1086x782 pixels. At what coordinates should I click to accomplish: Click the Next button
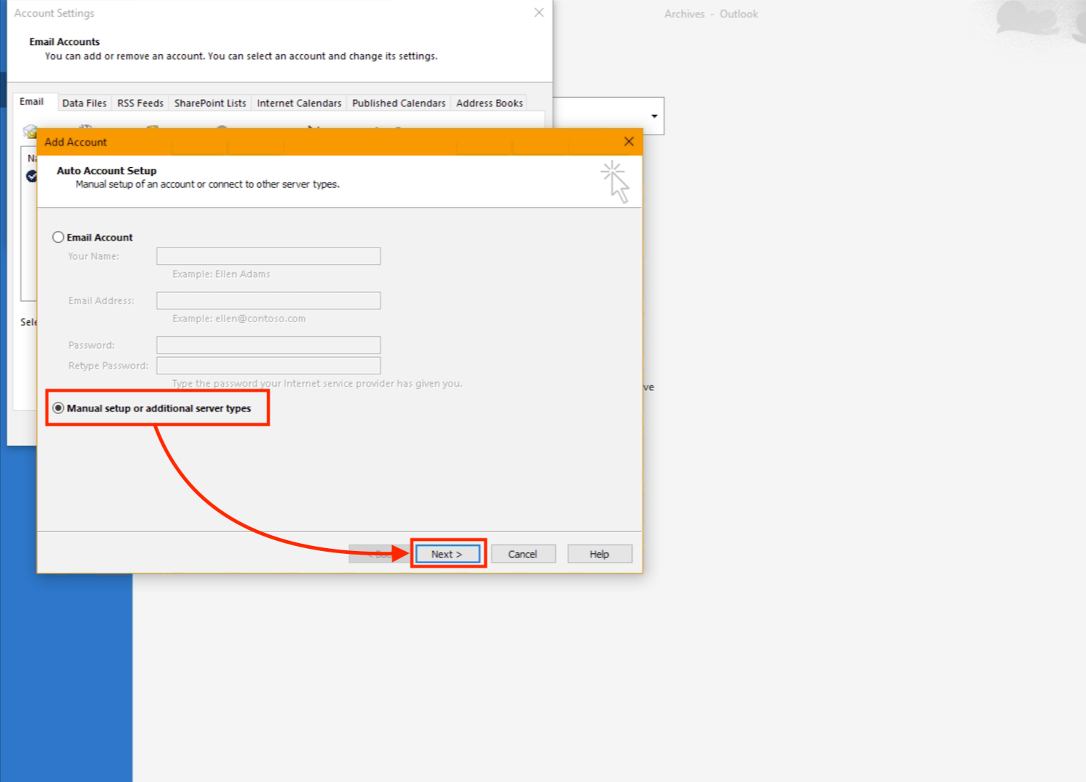pos(447,554)
